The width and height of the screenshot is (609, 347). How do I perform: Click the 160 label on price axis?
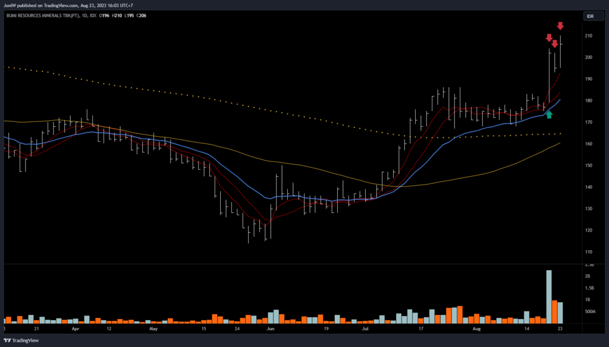[x=589, y=144]
